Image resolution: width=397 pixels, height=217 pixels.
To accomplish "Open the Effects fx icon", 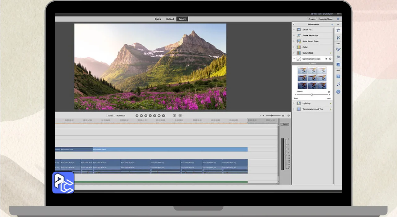I will coord(338,57).
